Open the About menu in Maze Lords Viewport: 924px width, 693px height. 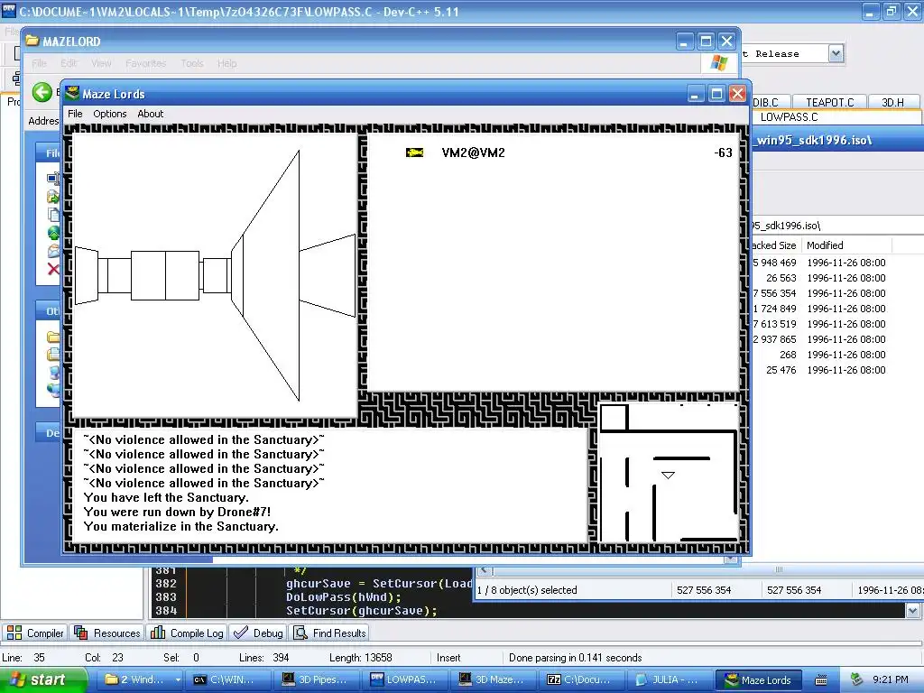click(x=151, y=114)
